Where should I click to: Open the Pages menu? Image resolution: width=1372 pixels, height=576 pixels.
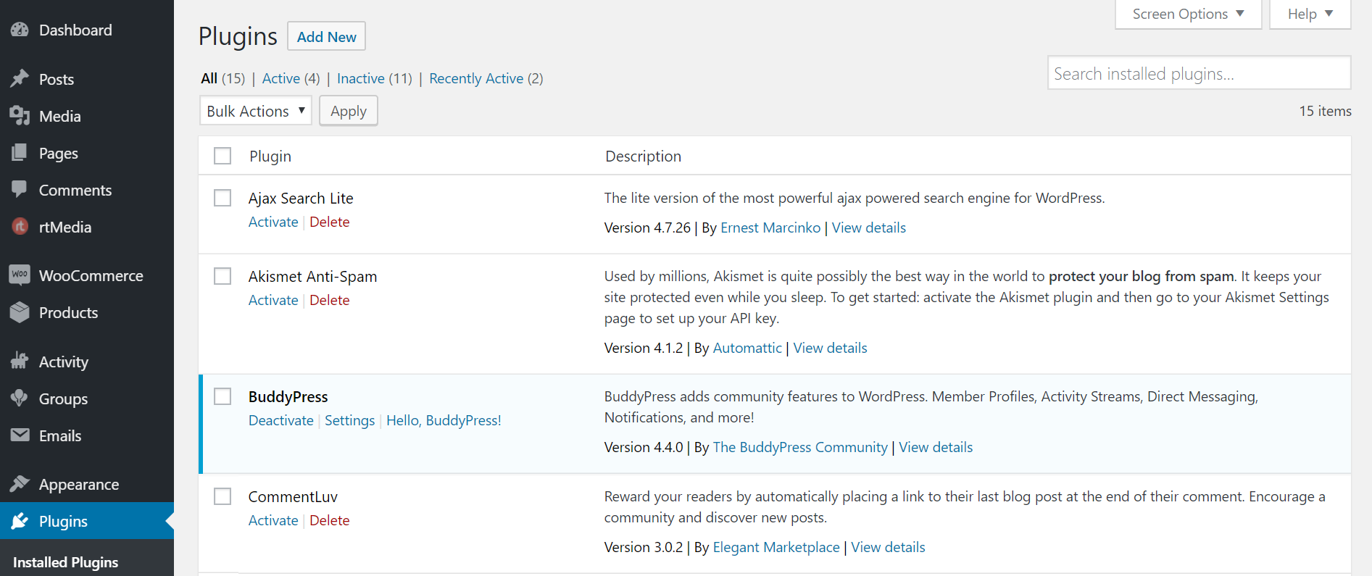point(59,154)
